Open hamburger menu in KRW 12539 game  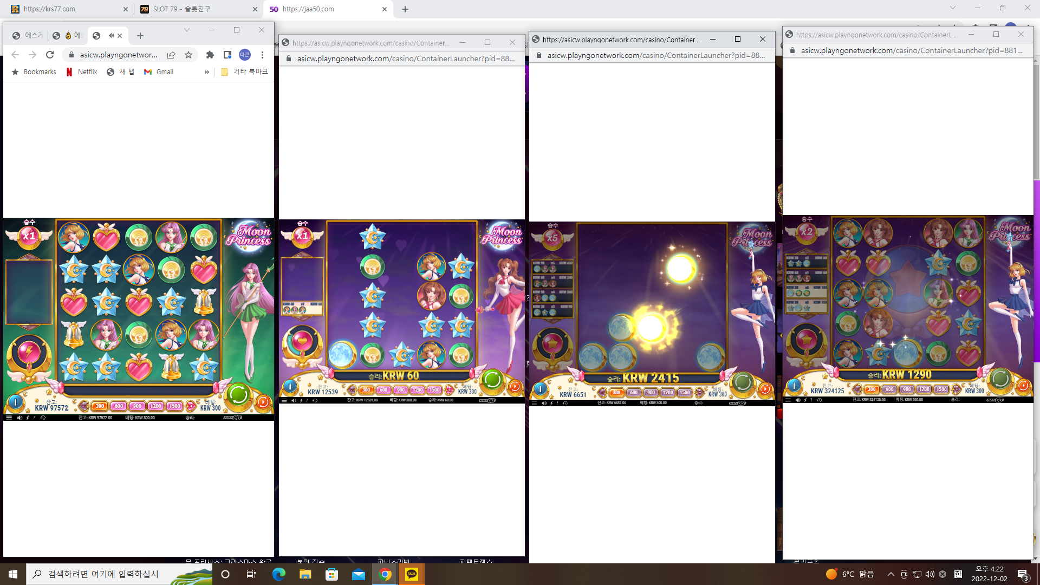(284, 400)
